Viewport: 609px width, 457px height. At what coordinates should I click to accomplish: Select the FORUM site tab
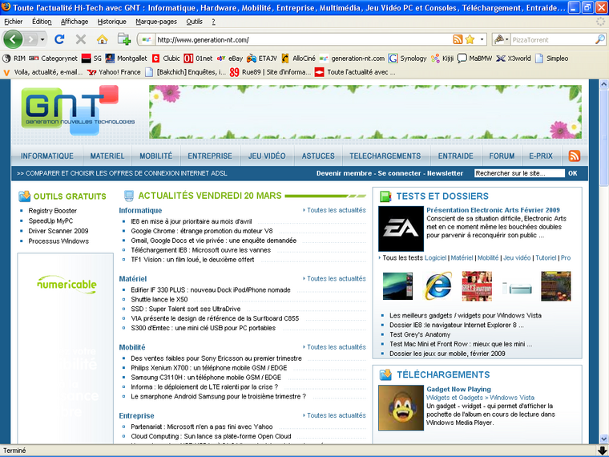[502, 156]
